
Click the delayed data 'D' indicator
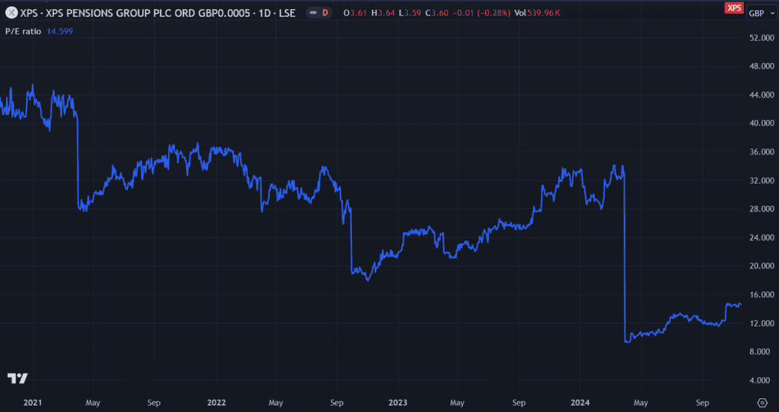pos(325,12)
